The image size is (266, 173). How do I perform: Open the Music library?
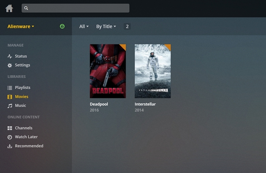(20, 106)
